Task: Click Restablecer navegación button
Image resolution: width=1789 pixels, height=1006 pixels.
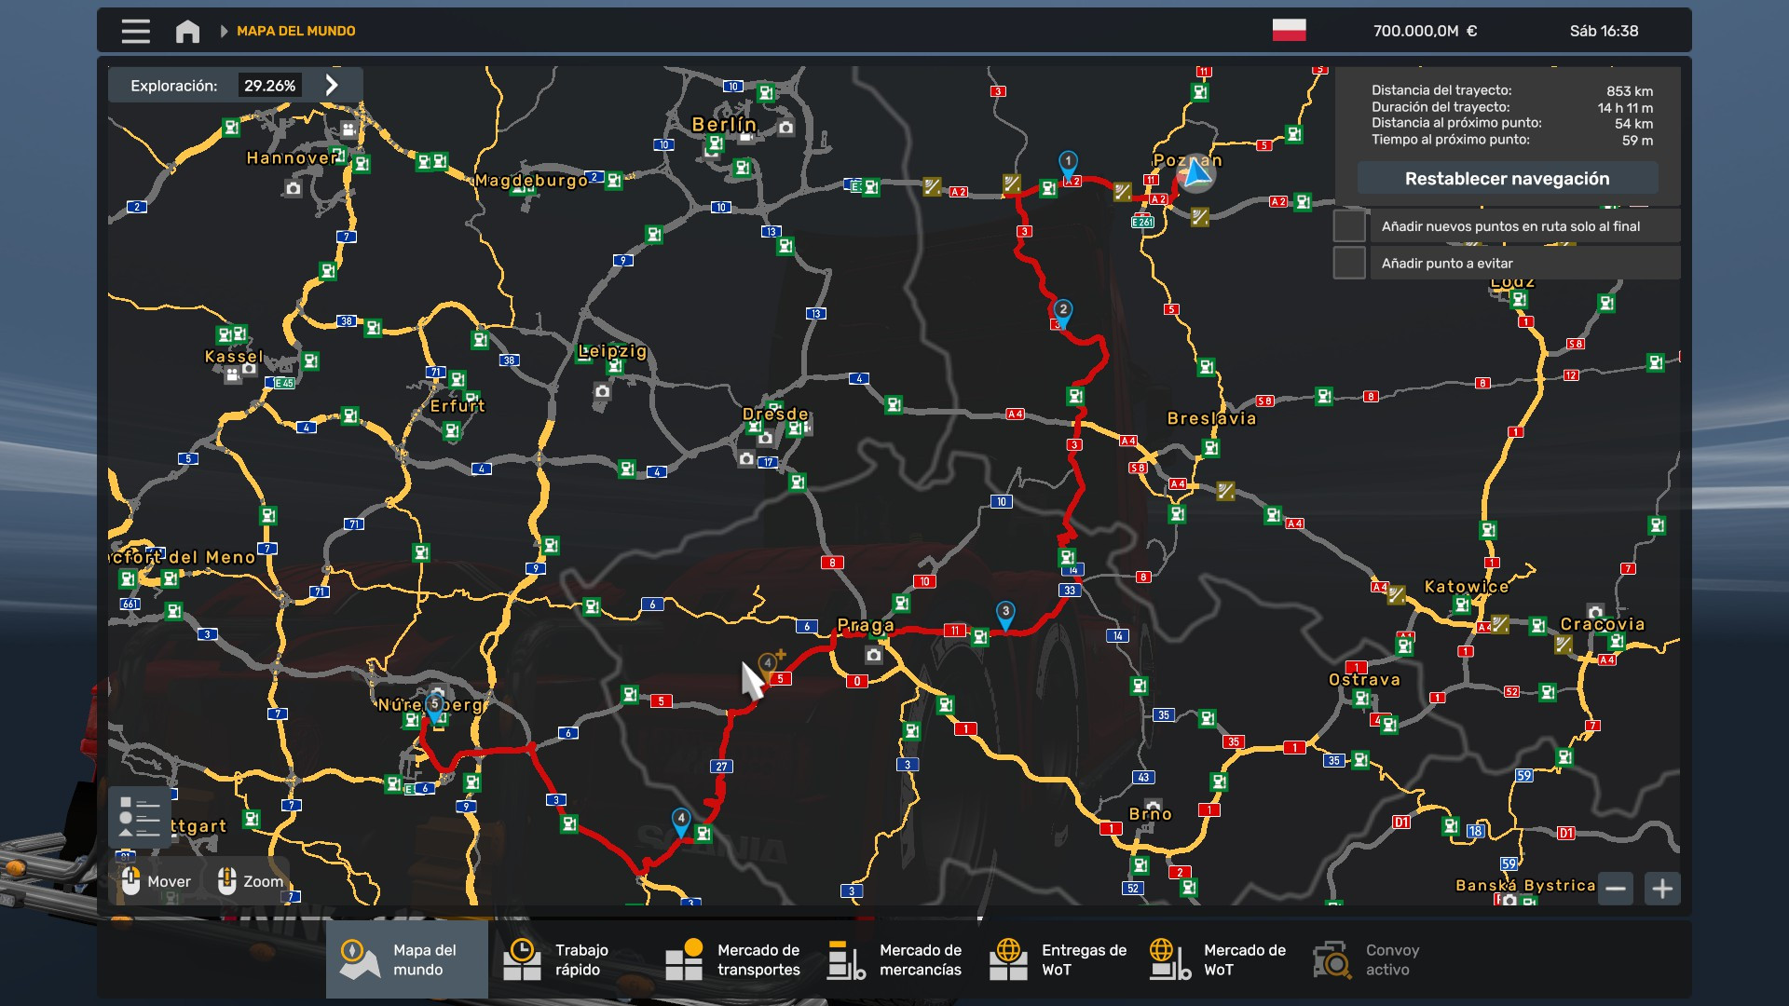Action: coord(1507,178)
